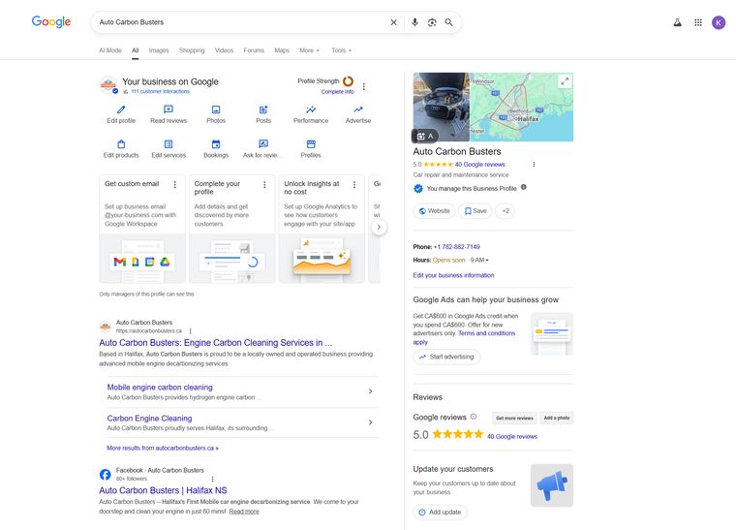This screenshot has width=736, height=530.
Task: Open the car engine photo thumbnail
Action: coord(442,107)
